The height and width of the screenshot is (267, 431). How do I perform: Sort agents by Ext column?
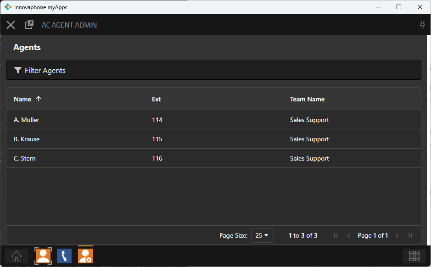(x=157, y=99)
